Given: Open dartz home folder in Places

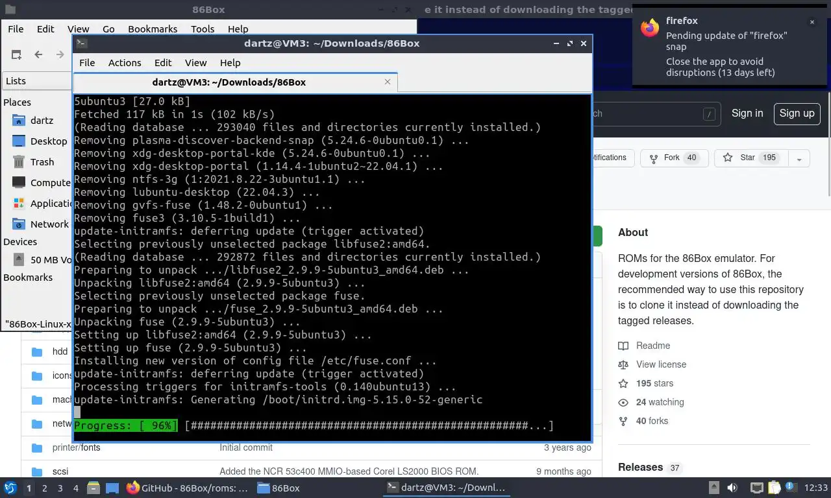Looking at the screenshot, I should [x=42, y=121].
